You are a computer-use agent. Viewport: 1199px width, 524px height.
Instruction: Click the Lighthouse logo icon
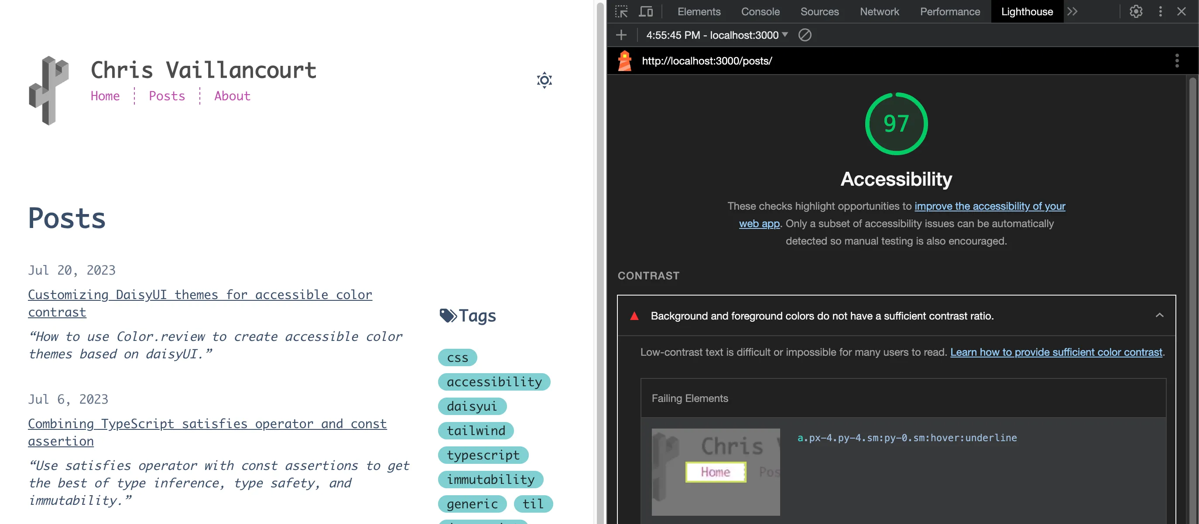(x=625, y=61)
